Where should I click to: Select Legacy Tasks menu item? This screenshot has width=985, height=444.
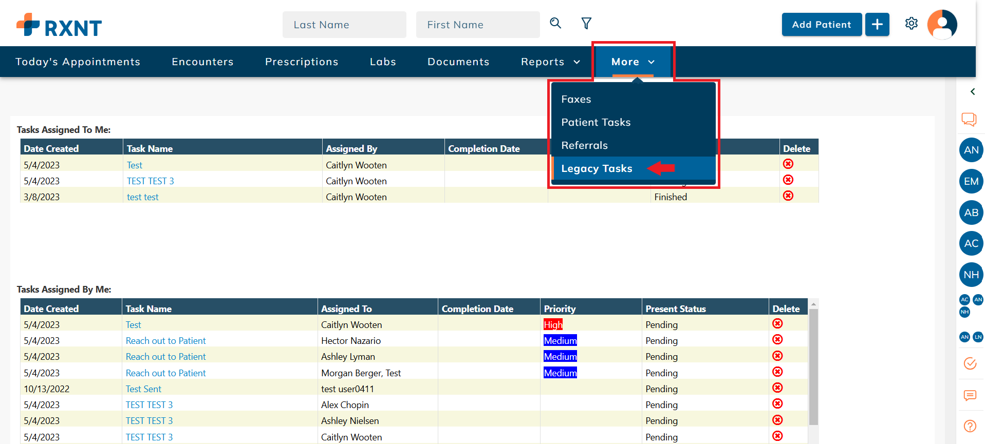634,168
